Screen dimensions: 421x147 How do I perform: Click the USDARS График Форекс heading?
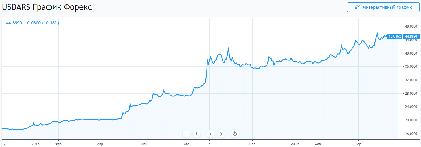coord(47,7)
